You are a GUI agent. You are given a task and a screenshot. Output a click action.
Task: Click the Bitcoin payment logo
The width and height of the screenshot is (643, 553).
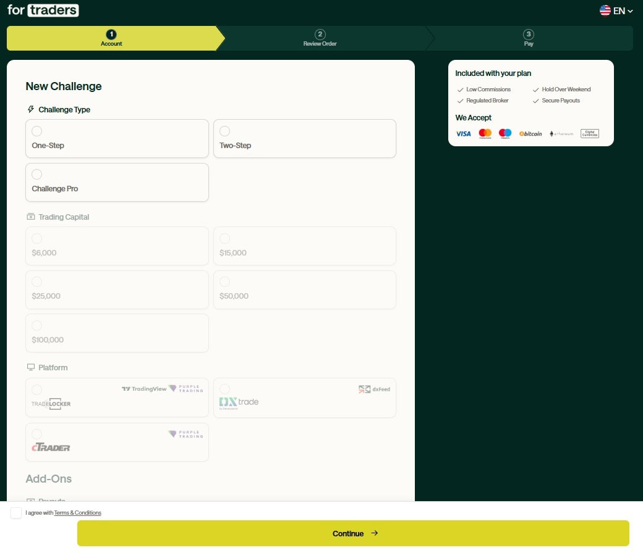pyautogui.click(x=530, y=133)
